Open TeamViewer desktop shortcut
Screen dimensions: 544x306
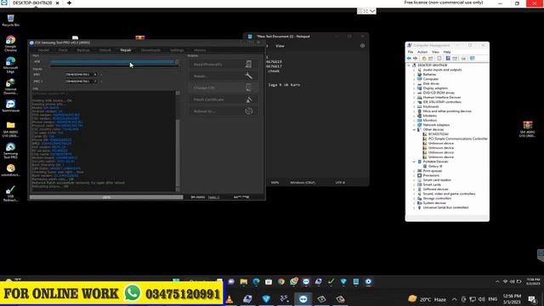10,106
